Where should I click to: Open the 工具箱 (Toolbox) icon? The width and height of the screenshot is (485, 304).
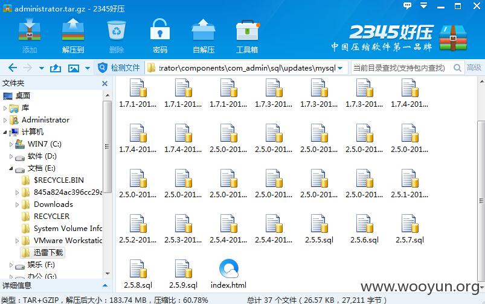(247, 36)
